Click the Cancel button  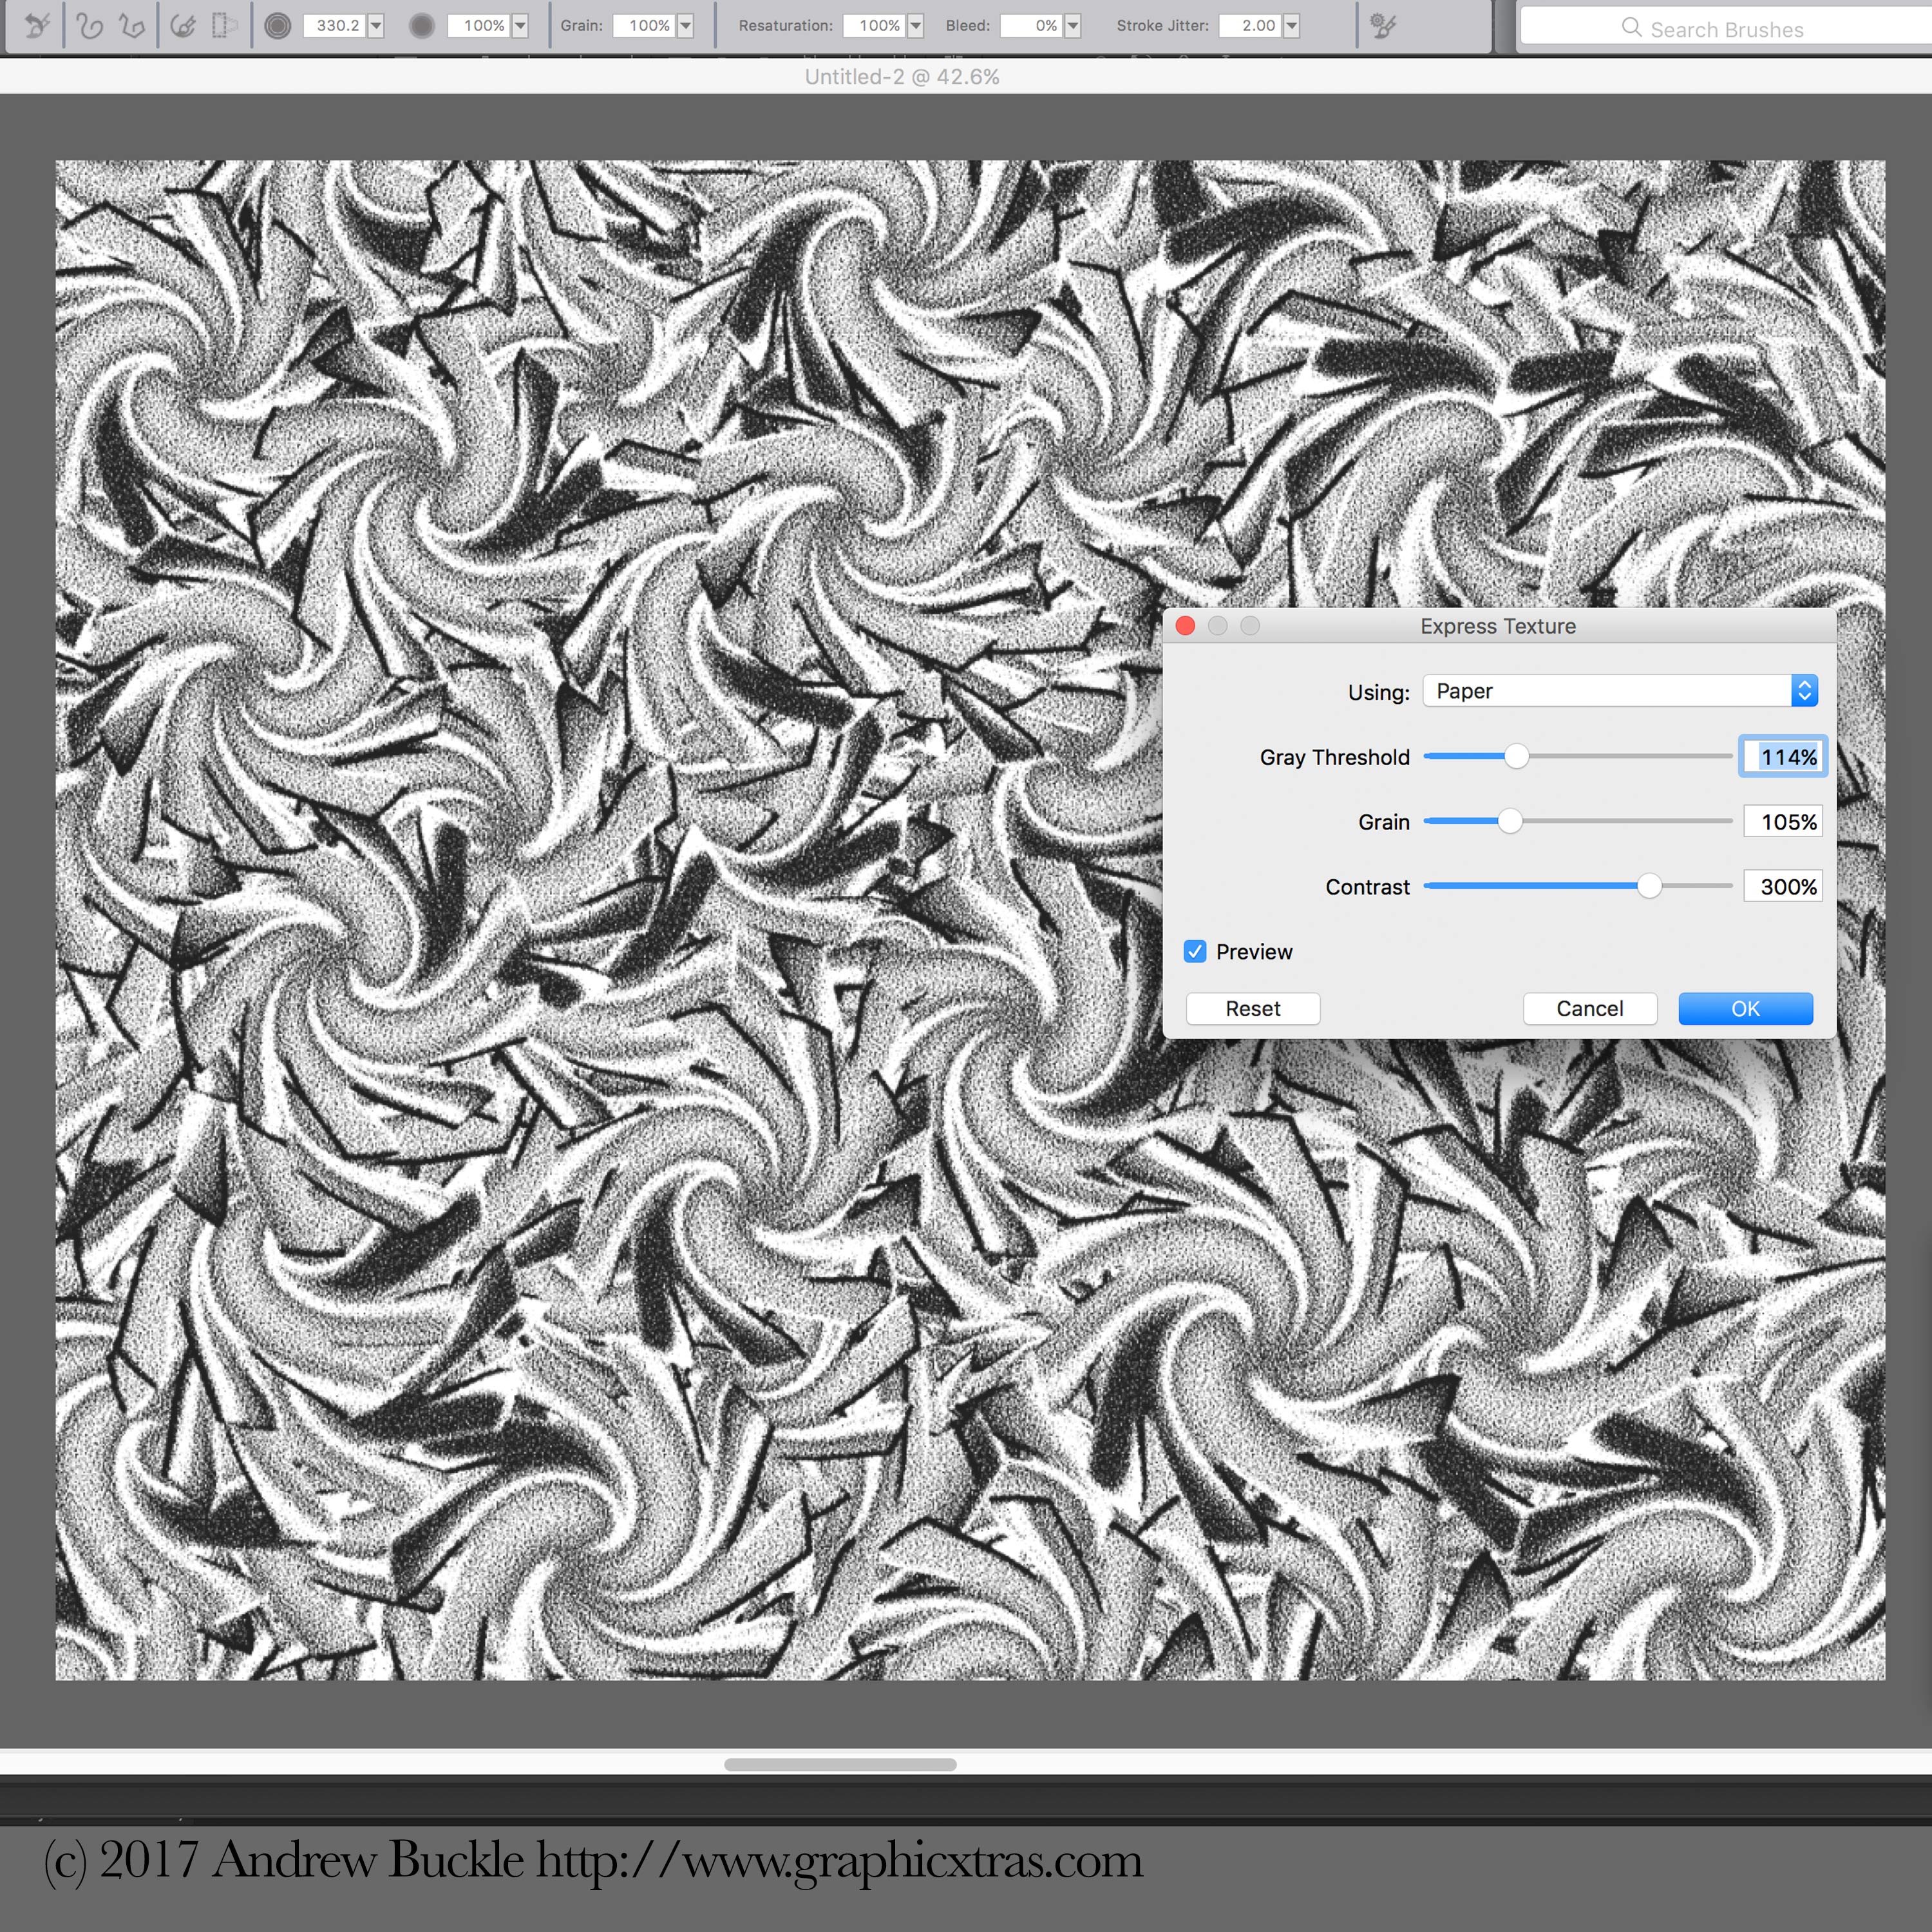click(x=1590, y=1009)
